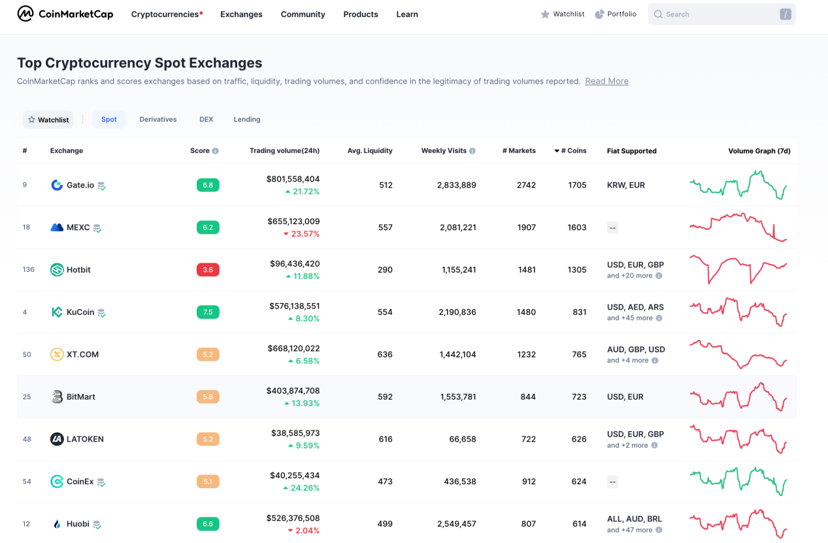Click info icon next to Score header
The width and height of the screenshot is (828, 543).
coord(216,151)
